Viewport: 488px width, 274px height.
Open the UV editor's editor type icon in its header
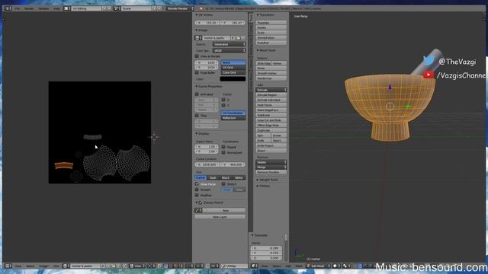click(8, 266)
